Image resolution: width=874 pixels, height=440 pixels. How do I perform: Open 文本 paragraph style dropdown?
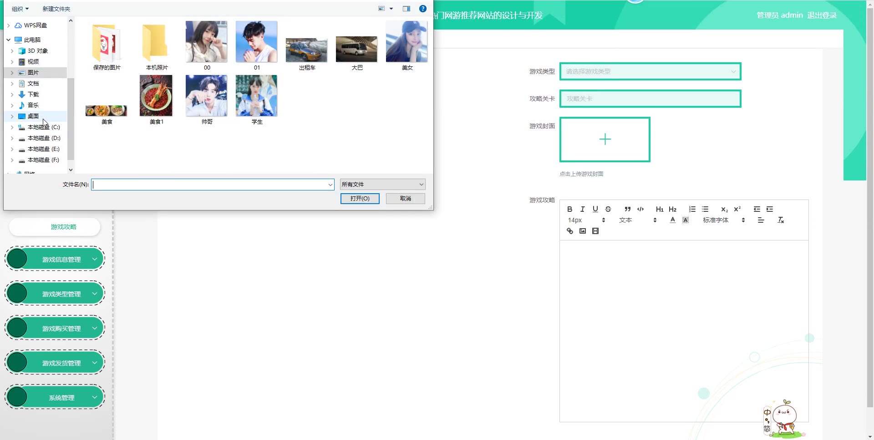(638, 220)
